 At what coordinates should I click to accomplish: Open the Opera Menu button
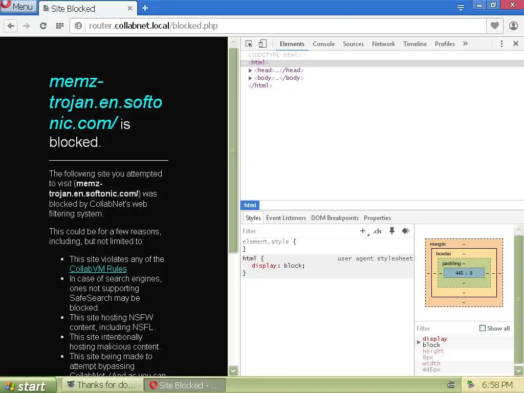pyautogui.click(x=18, y=6)
